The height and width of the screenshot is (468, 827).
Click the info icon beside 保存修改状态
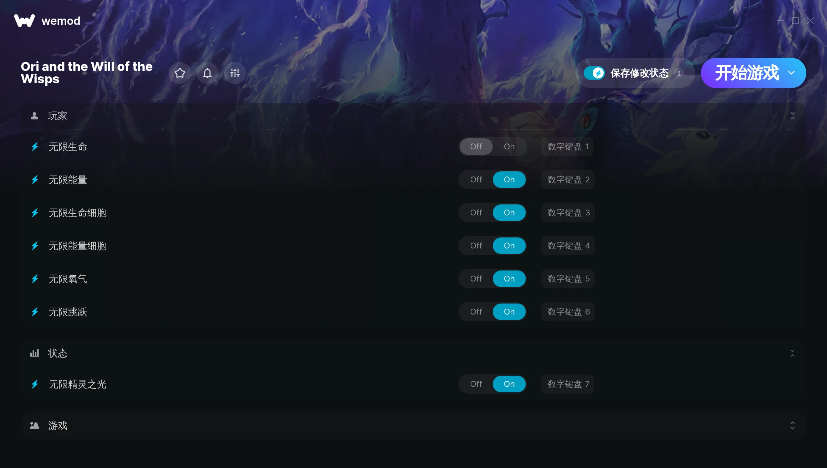point(679,73)
